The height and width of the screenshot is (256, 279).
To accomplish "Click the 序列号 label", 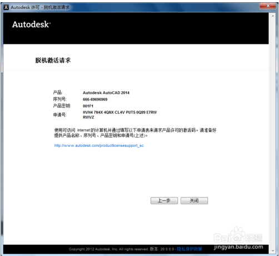I will (60, 99).
